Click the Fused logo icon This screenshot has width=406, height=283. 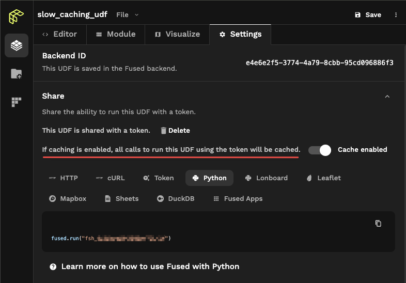17,17
